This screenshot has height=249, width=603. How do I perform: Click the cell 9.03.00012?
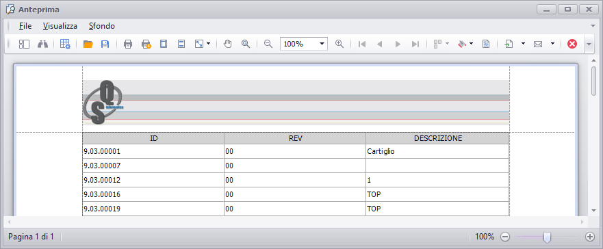point(153,180)
